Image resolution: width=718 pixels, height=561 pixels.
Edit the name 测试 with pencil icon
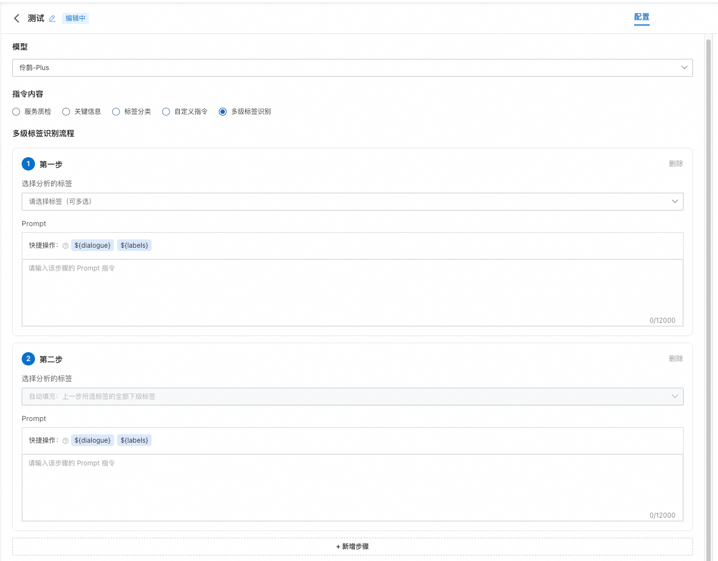[x=52, y=18]
